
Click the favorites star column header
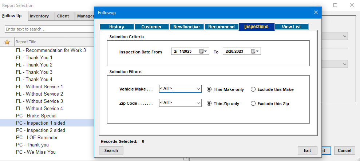click(7, 42)
